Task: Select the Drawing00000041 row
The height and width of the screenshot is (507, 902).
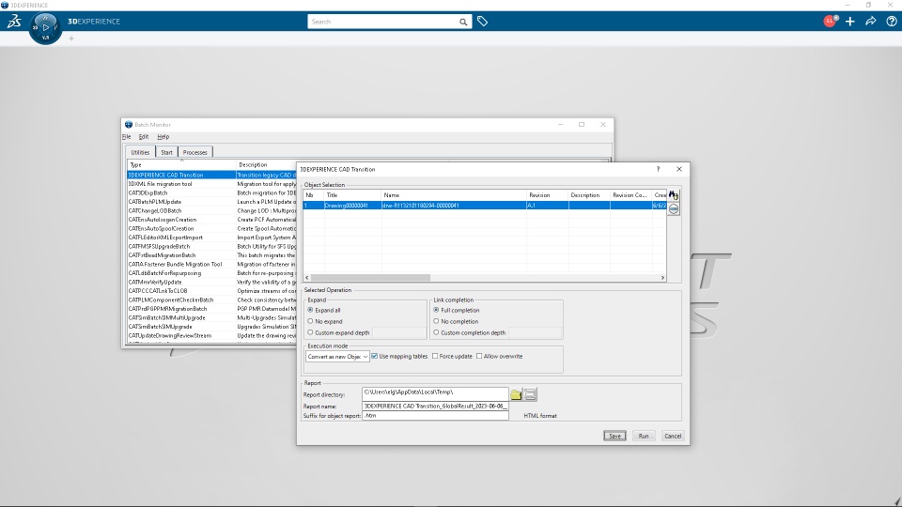Action: [x=485, y=206]
